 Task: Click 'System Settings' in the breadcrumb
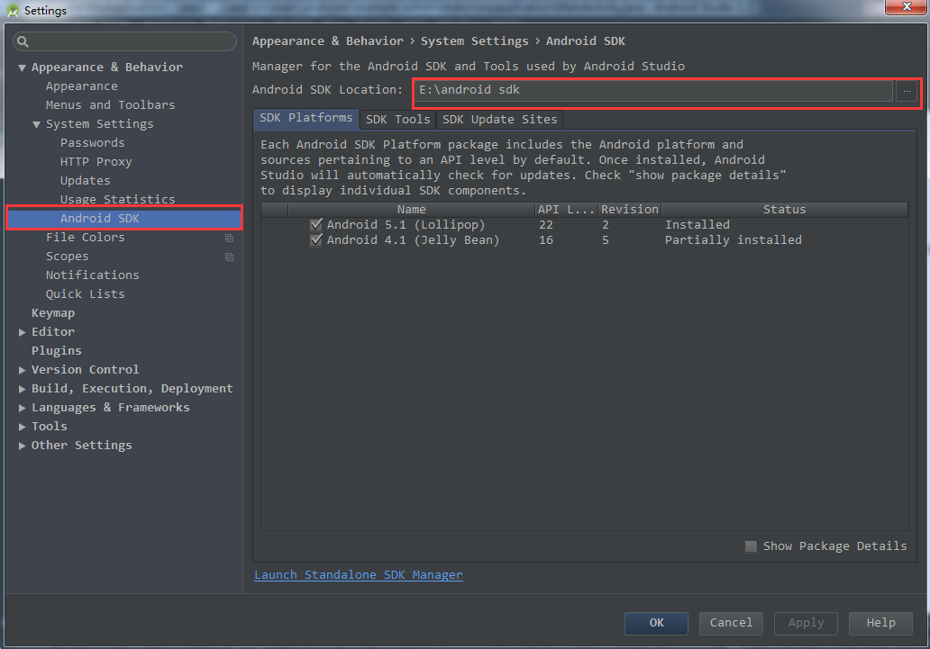pos(475,41)
